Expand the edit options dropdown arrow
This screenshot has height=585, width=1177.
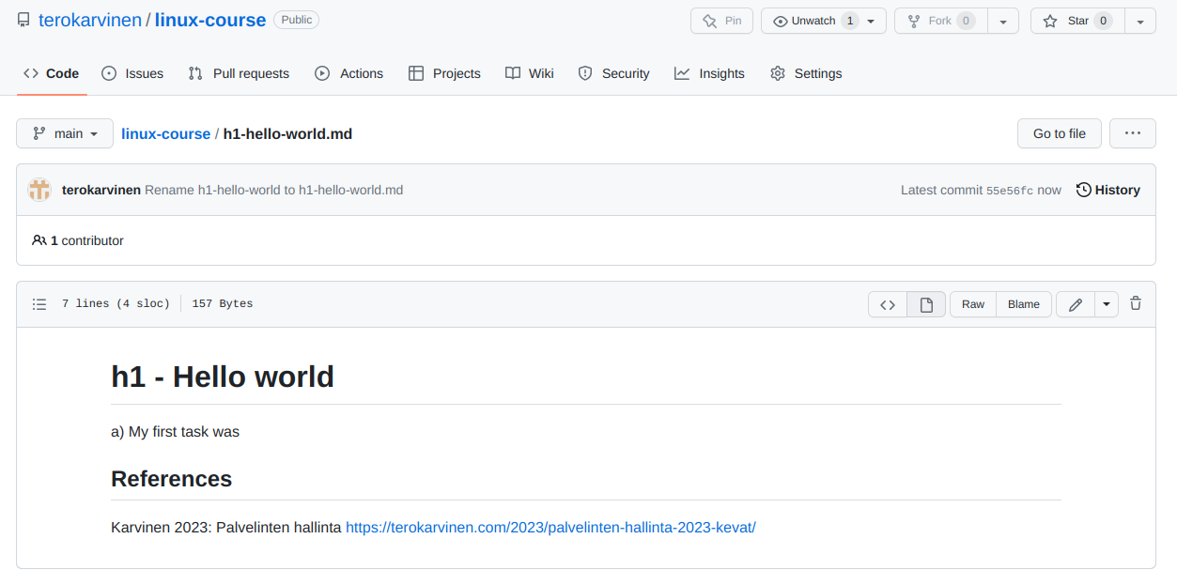[1107, 304]
